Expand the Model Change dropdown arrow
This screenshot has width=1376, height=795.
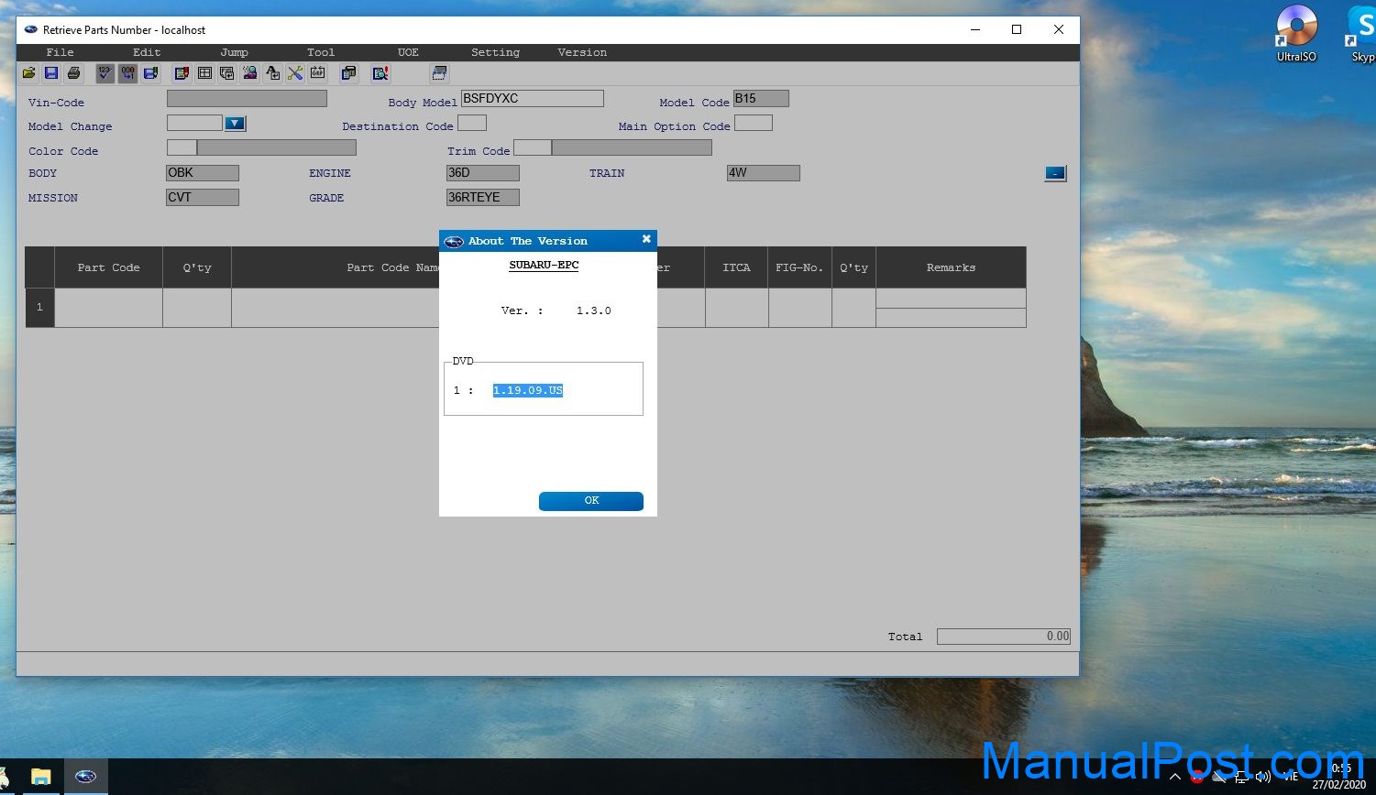point(235,123)
